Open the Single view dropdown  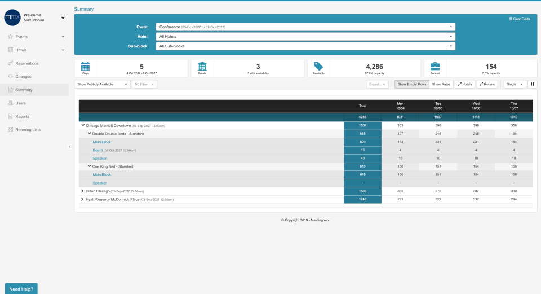click(x=515, y=84)
